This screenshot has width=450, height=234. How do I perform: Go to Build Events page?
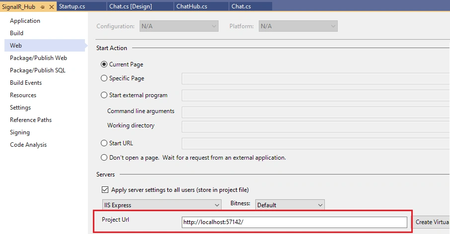point(26,82)
